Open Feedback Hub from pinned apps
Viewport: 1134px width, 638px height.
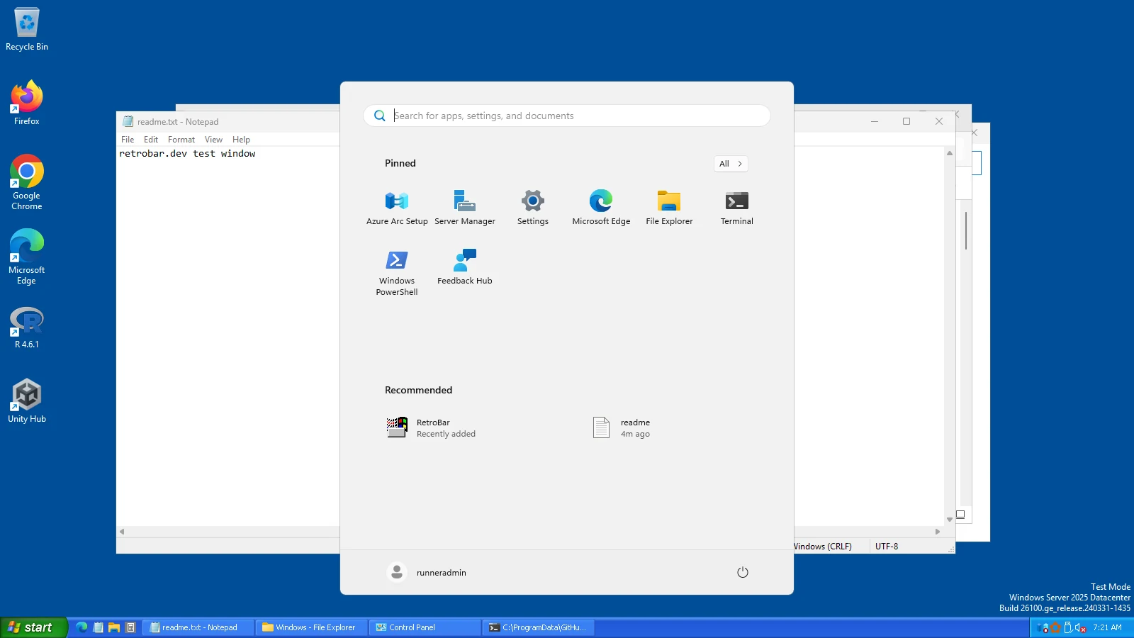(465, 267)
